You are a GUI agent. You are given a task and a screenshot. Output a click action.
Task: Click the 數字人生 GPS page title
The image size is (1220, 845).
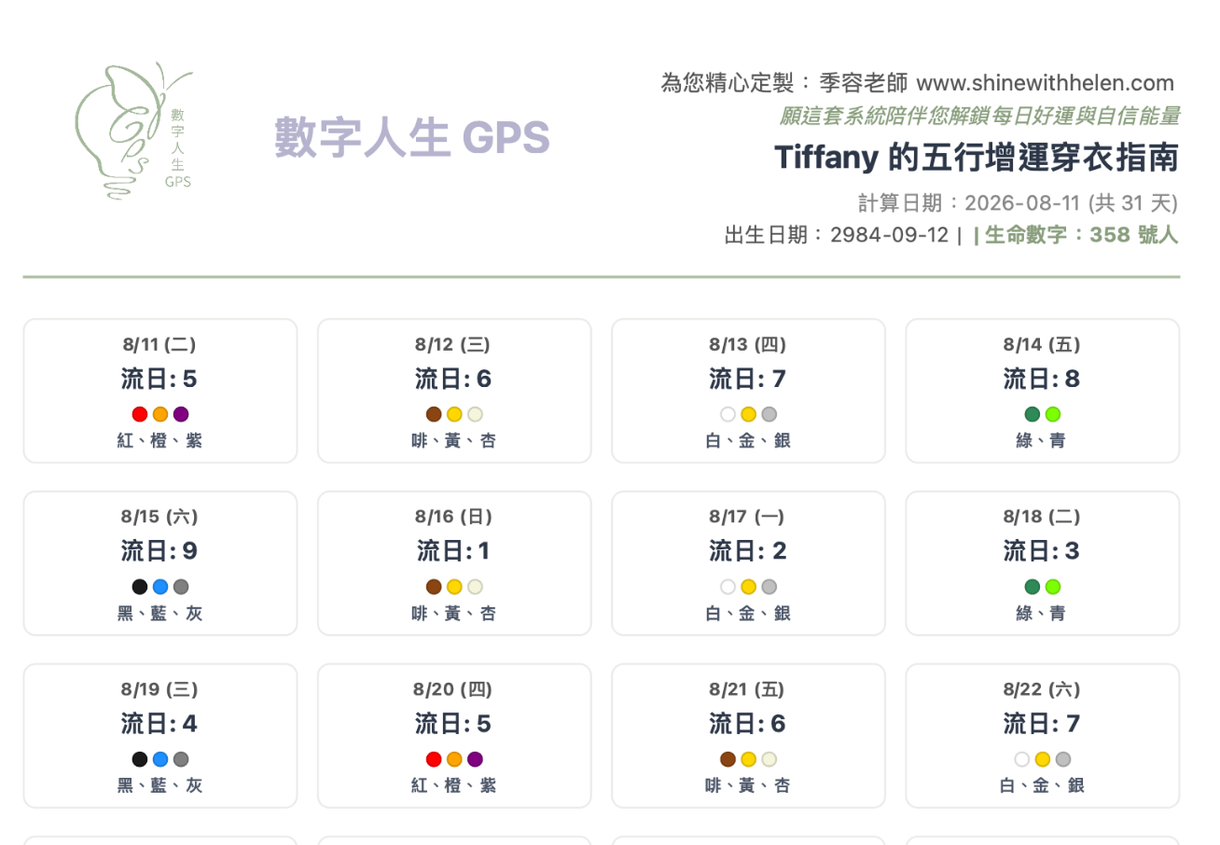pyautogui.click(x=412, y=138)
